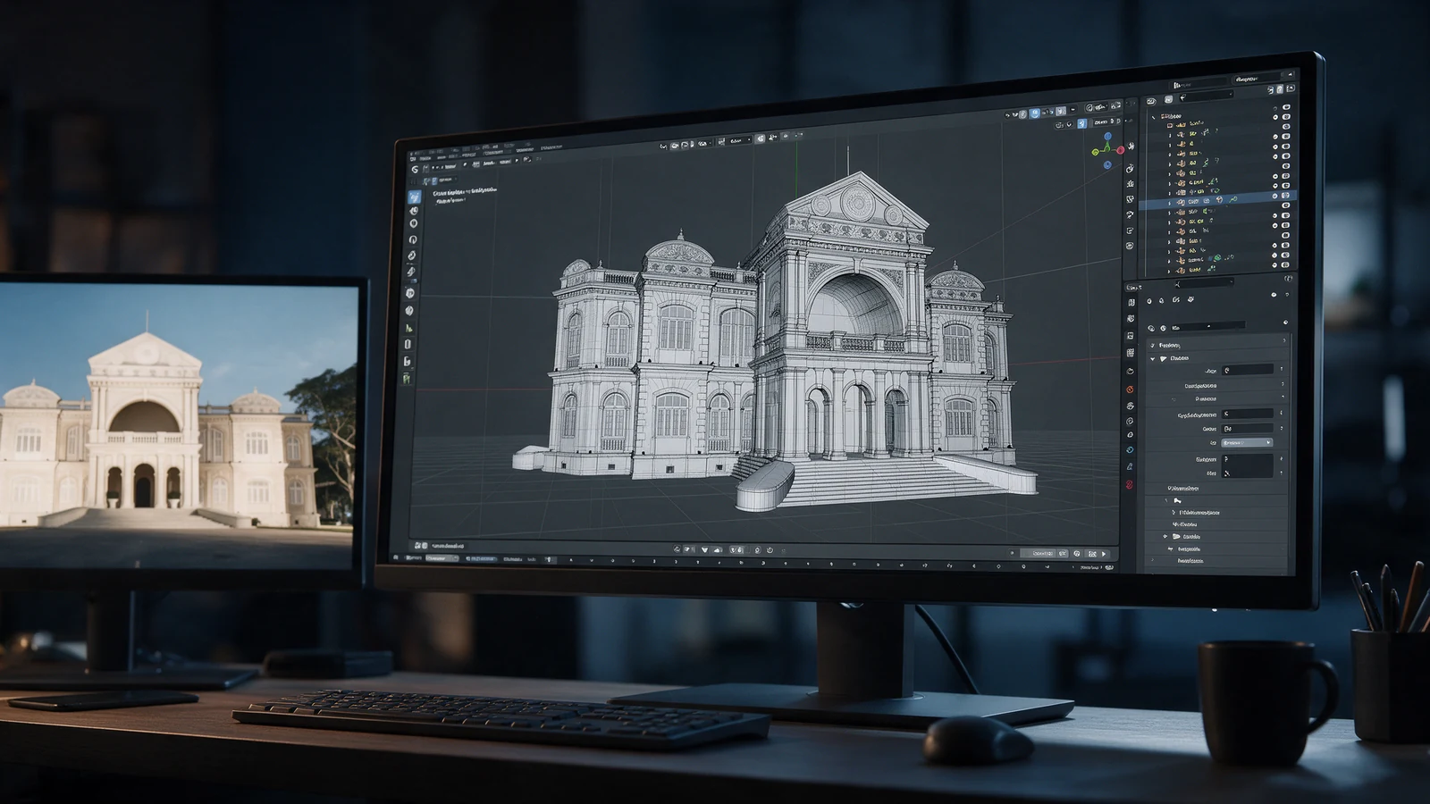Select the blue highlighted tool atop the left viewport toolbar
This screenshot has width=1430, height=804.
pyautogui.click(x=415, y=197)
